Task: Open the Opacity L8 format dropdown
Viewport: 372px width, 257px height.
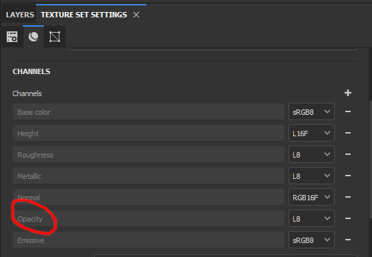Action: coord(311,218)
